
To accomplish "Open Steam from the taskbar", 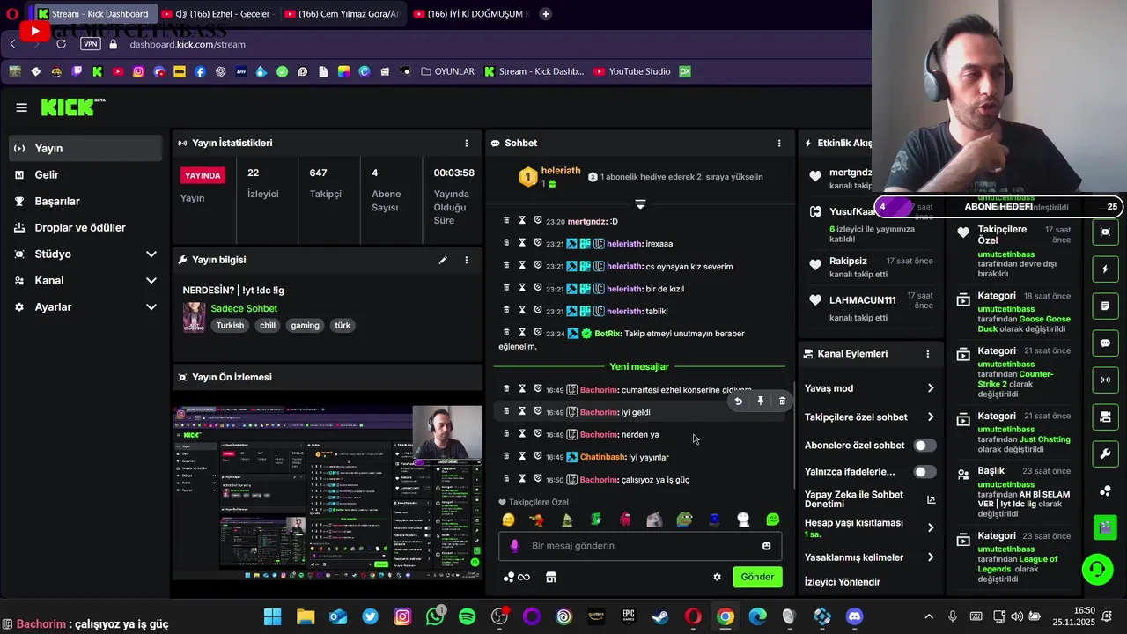I will [x=660, y=616].
